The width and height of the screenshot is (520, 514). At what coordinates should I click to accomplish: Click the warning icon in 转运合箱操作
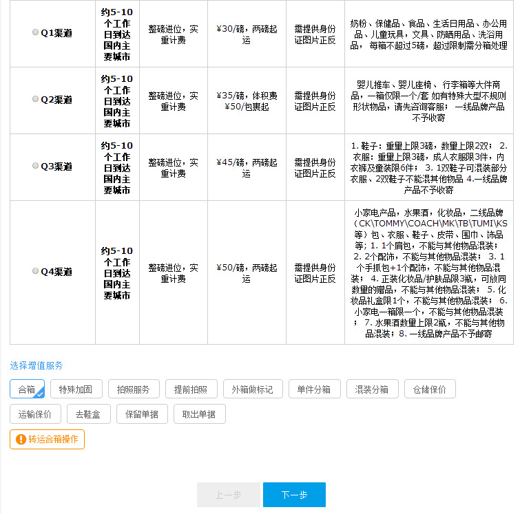pos(21,440)
